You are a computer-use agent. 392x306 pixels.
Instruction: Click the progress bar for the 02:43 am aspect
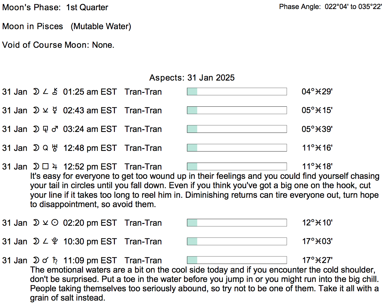tap(237, 110)
